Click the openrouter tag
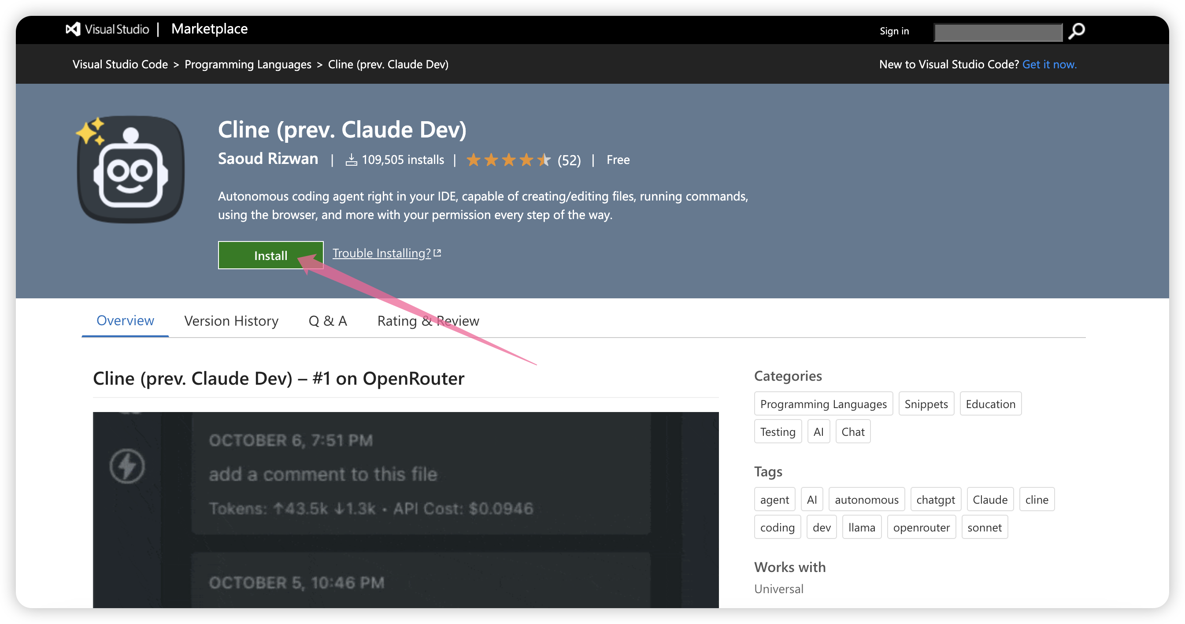Image resolution: width=1185 pixels, height=624 pixels. pos(922,527)
